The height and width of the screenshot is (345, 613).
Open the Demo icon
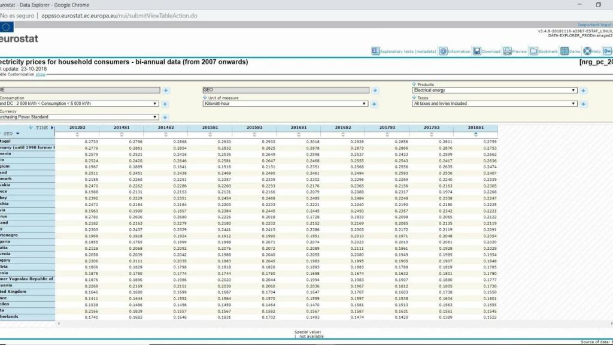pos(565,52)
